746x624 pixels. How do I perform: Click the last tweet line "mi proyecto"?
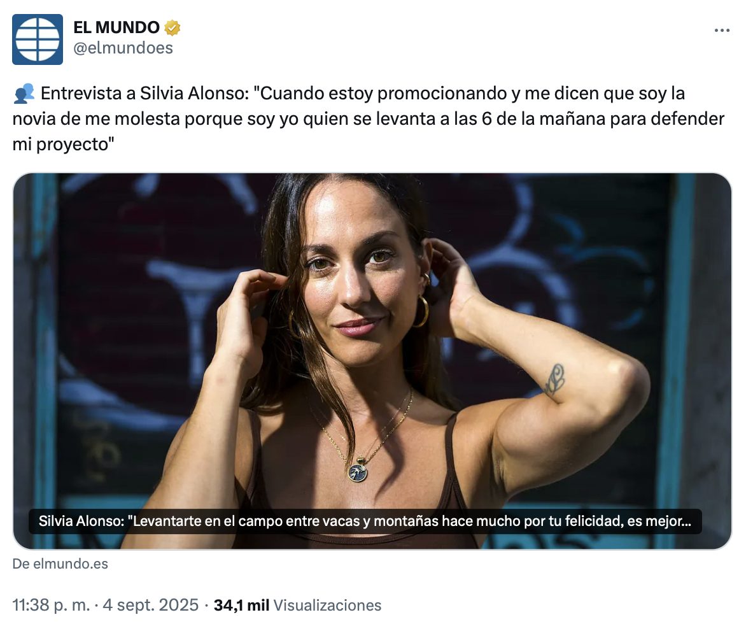pyautogui.click(x=63, y=144)
